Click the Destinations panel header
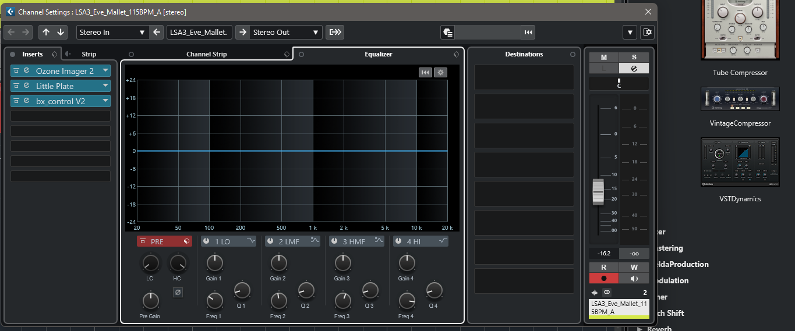 click(x=524, y=54)
